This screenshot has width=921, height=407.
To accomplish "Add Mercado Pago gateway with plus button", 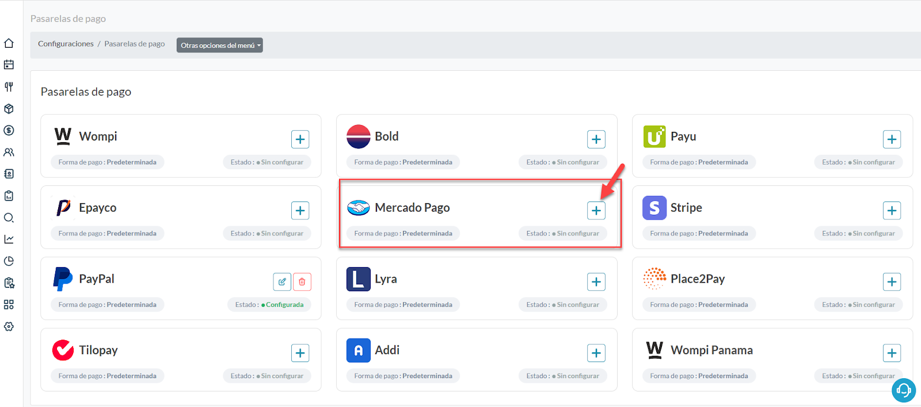I will tap(596, 211).
